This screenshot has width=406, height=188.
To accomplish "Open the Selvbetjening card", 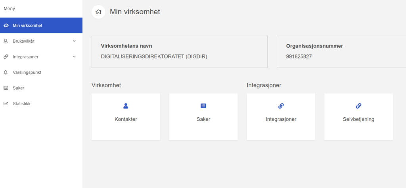I will click(x=358, y=117).
